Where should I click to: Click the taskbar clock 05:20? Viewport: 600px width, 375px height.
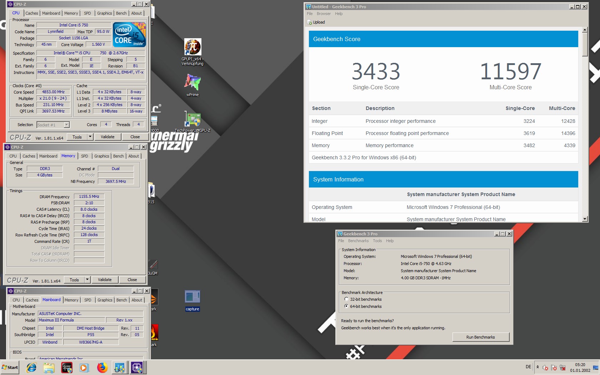tap(580, 365)
